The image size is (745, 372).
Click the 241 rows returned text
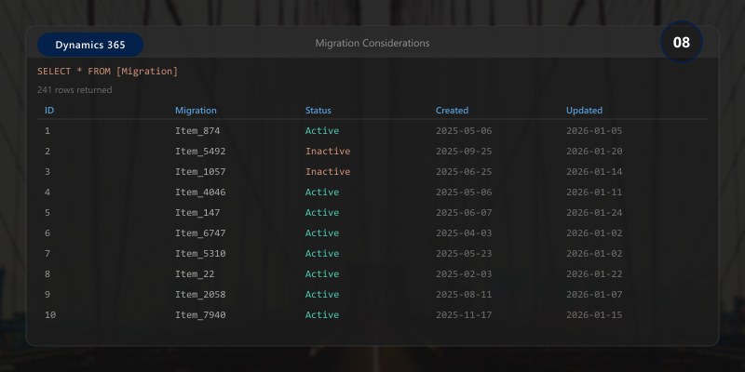click(x=74, y=89)
